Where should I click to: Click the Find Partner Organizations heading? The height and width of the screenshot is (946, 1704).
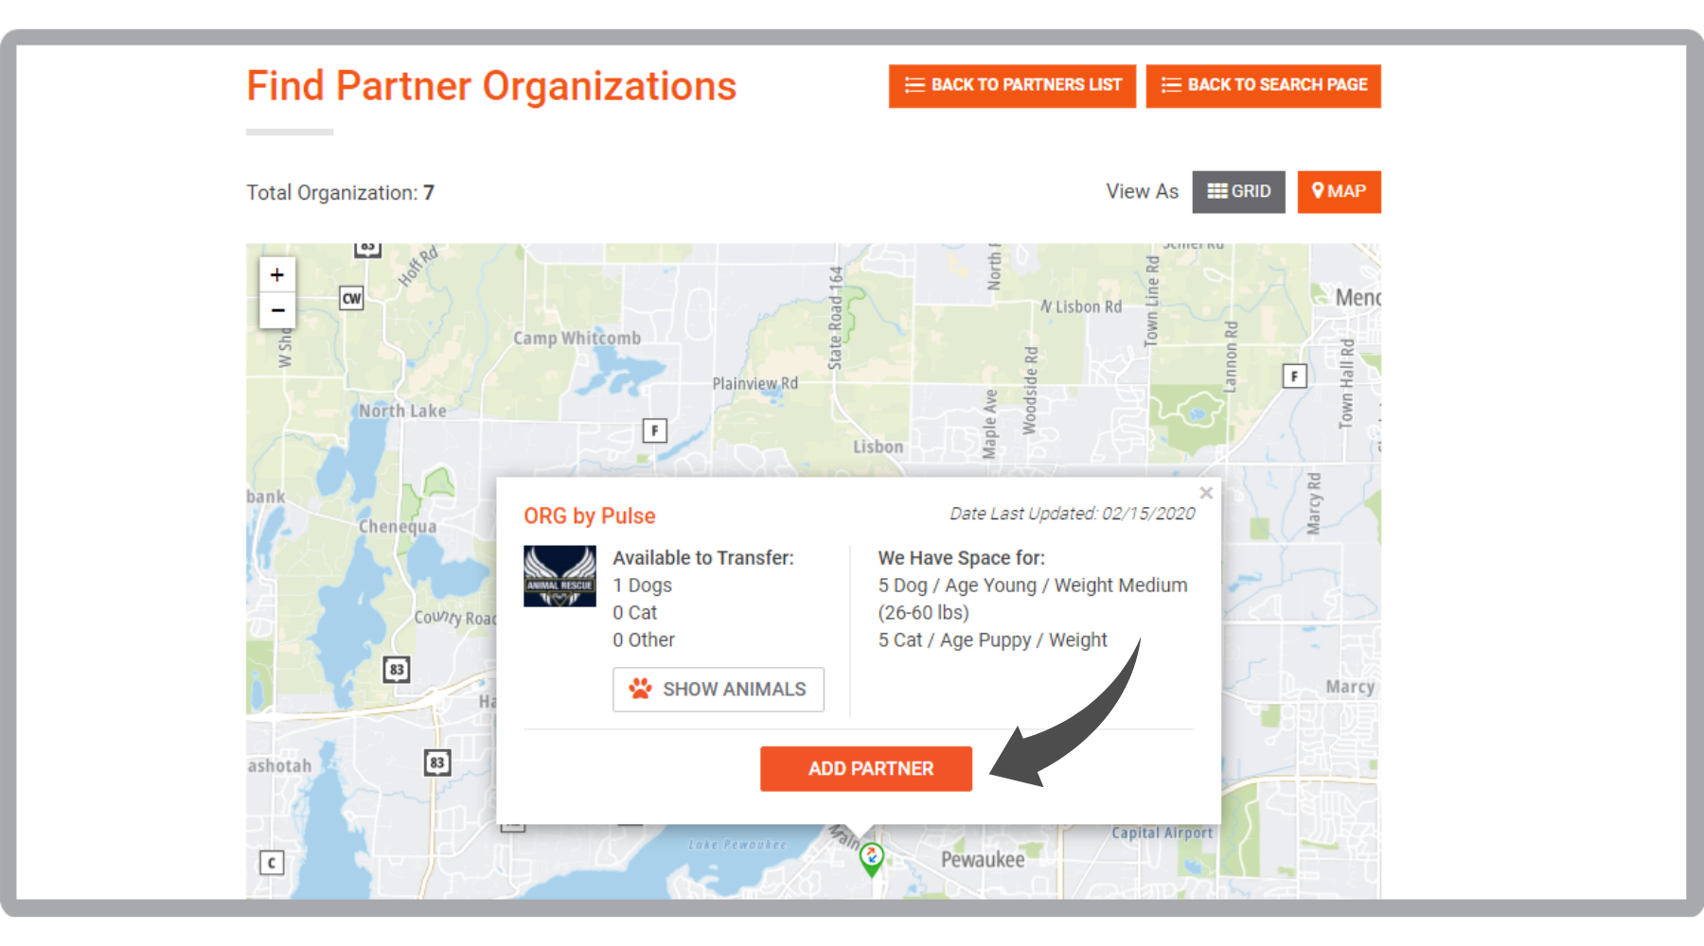click(x=491, y=86)
